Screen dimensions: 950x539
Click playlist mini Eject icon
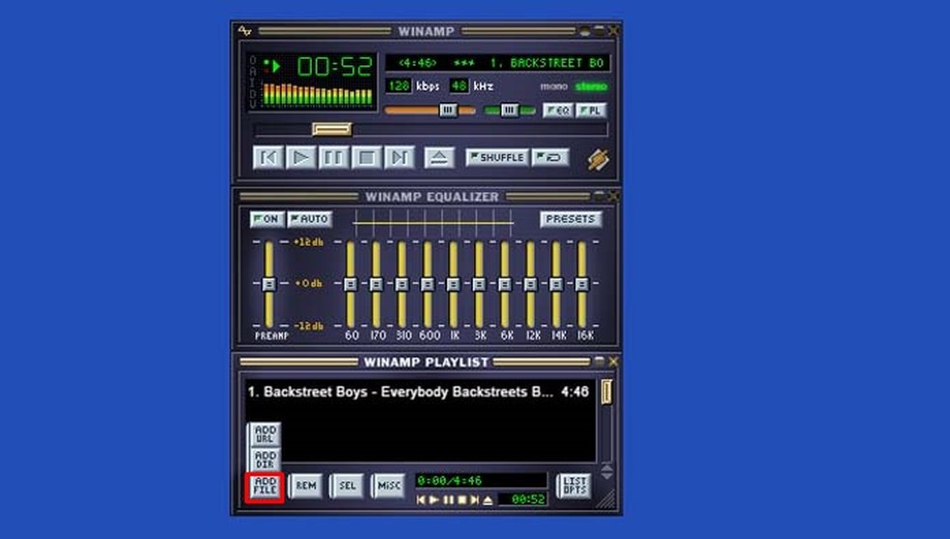[x=488, y=500]
